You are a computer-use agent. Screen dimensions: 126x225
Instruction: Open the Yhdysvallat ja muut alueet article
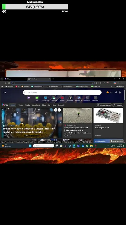[x=77, y=130]
